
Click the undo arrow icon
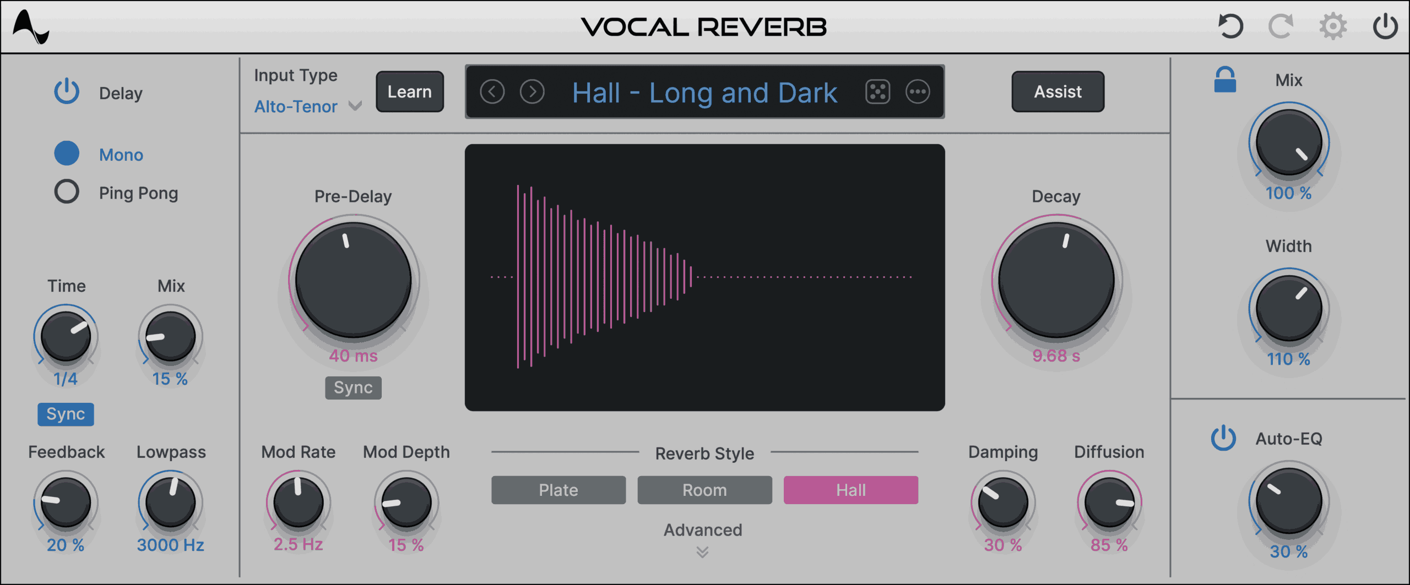(x=1230, y=26)
